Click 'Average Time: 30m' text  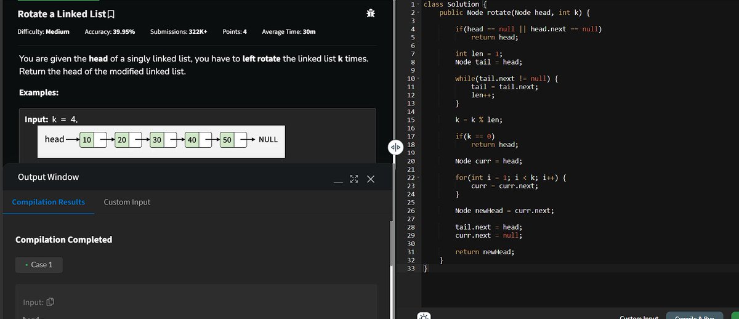(x=289, y=31)
